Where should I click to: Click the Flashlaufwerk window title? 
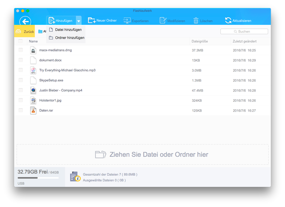142,11
